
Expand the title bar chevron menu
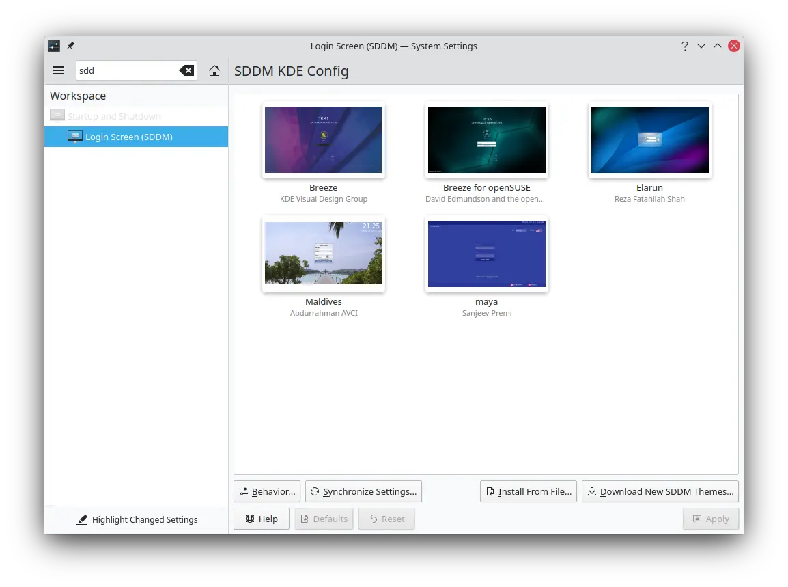pos(701,46)
